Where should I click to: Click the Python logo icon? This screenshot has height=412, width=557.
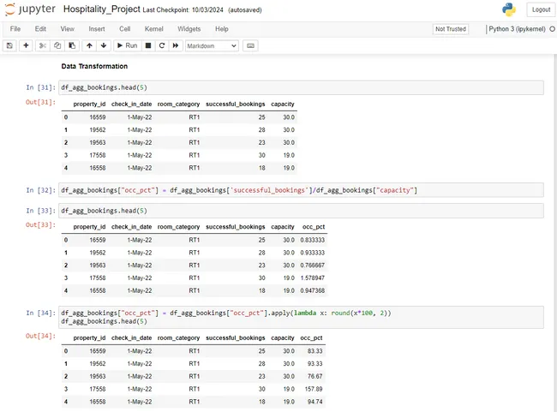pos(509,9)
